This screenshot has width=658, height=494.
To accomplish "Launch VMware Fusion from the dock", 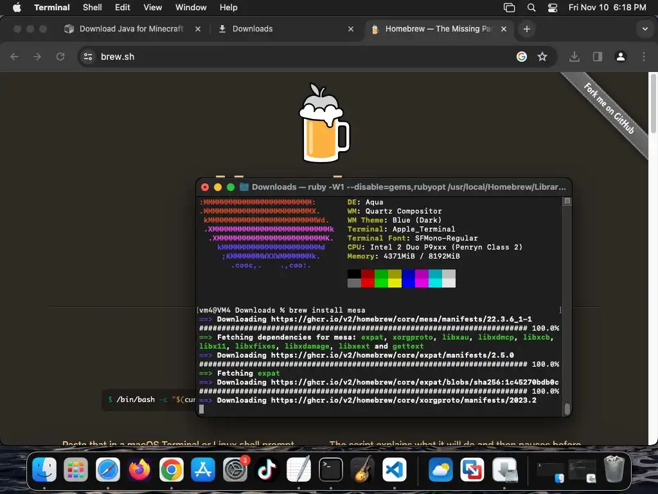I will pyautogui.click(x=472, y=469).
